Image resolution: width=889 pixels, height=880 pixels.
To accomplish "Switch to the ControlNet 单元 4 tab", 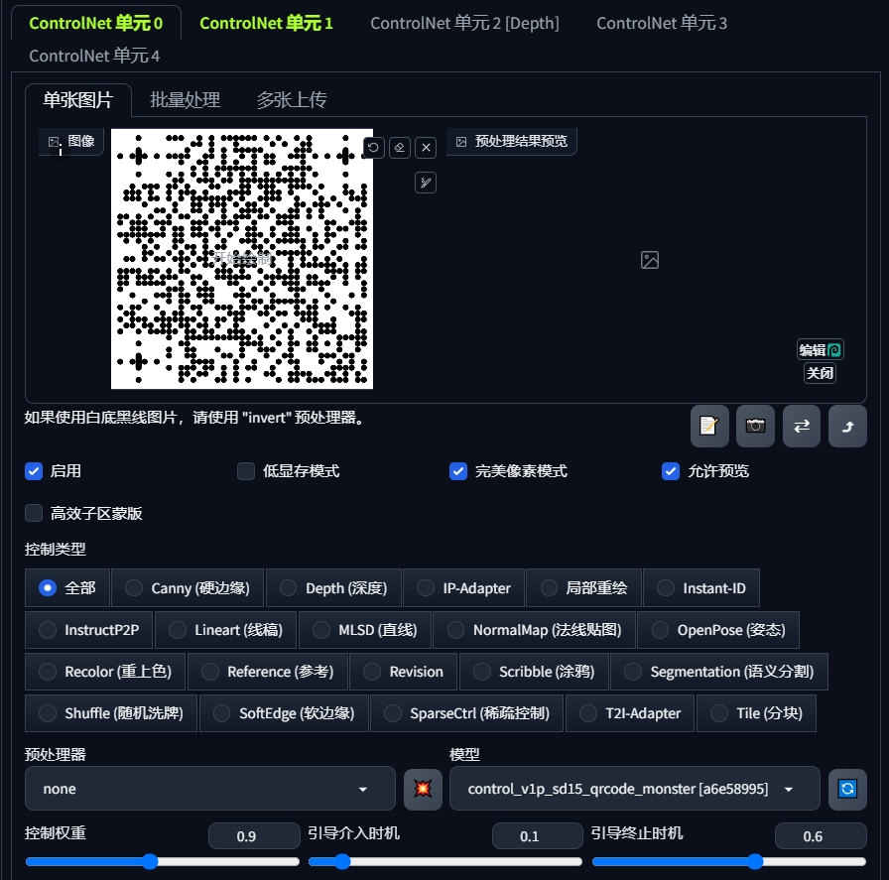I will tap(94, 57).
